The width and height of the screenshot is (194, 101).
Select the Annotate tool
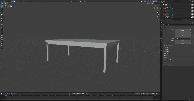(x=2, y=18)
